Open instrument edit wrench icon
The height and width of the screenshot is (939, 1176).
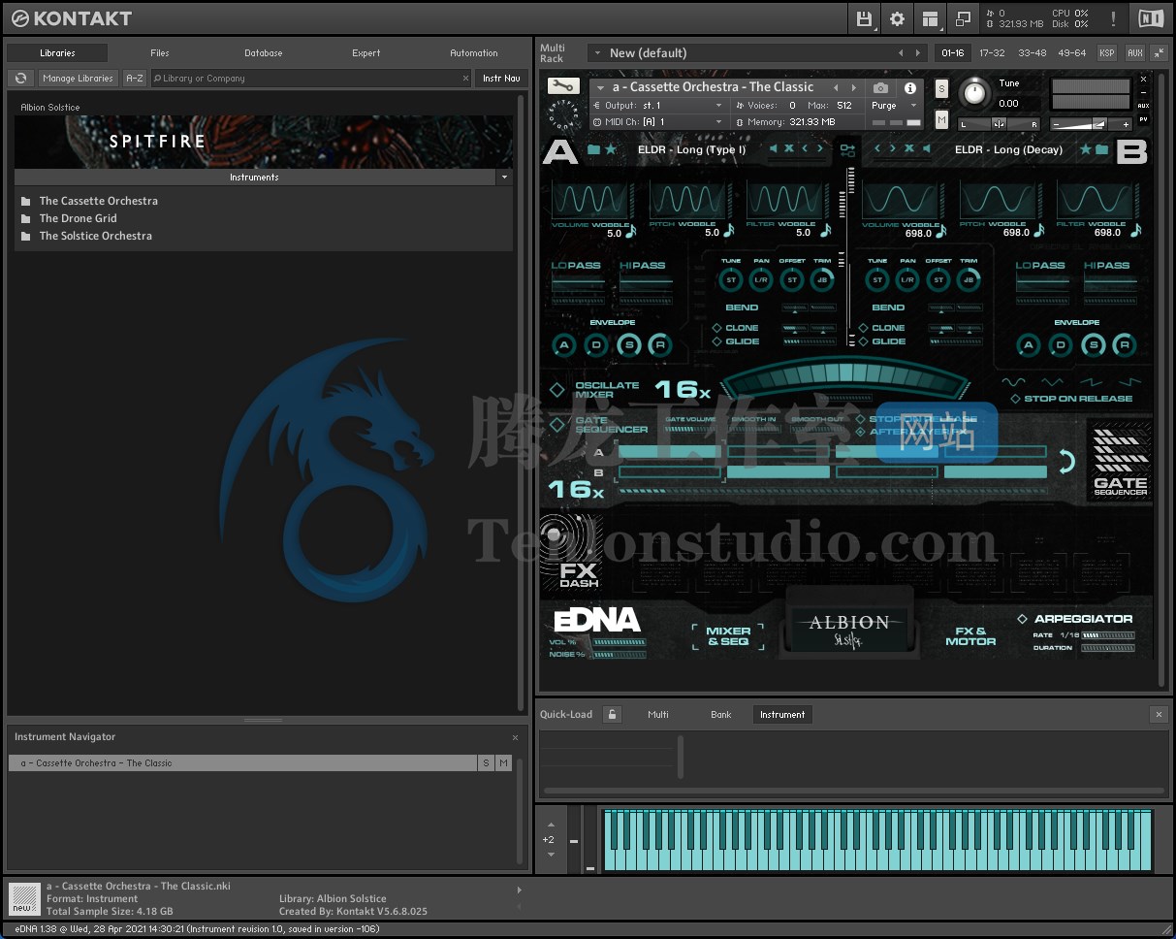pos(563,86)
